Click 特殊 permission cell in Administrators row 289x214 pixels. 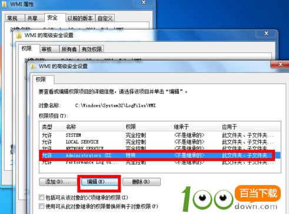click(131, 155)
